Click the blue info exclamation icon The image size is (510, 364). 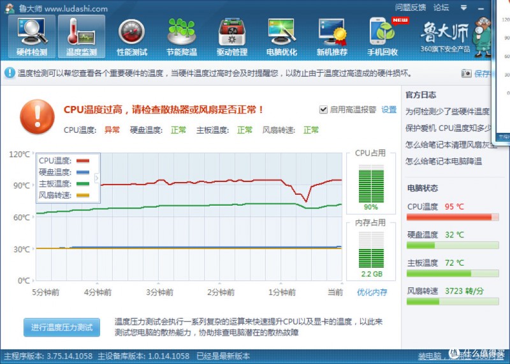[10, 73]
